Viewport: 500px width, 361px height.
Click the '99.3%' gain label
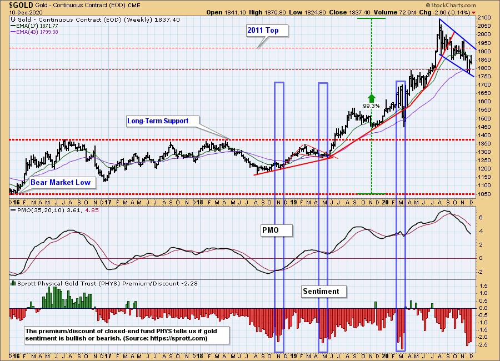click(x=371, y=106)
